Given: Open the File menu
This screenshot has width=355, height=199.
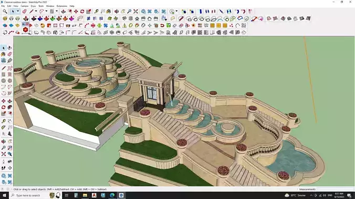Looking at the screenshot, I should tap(3, 6).
